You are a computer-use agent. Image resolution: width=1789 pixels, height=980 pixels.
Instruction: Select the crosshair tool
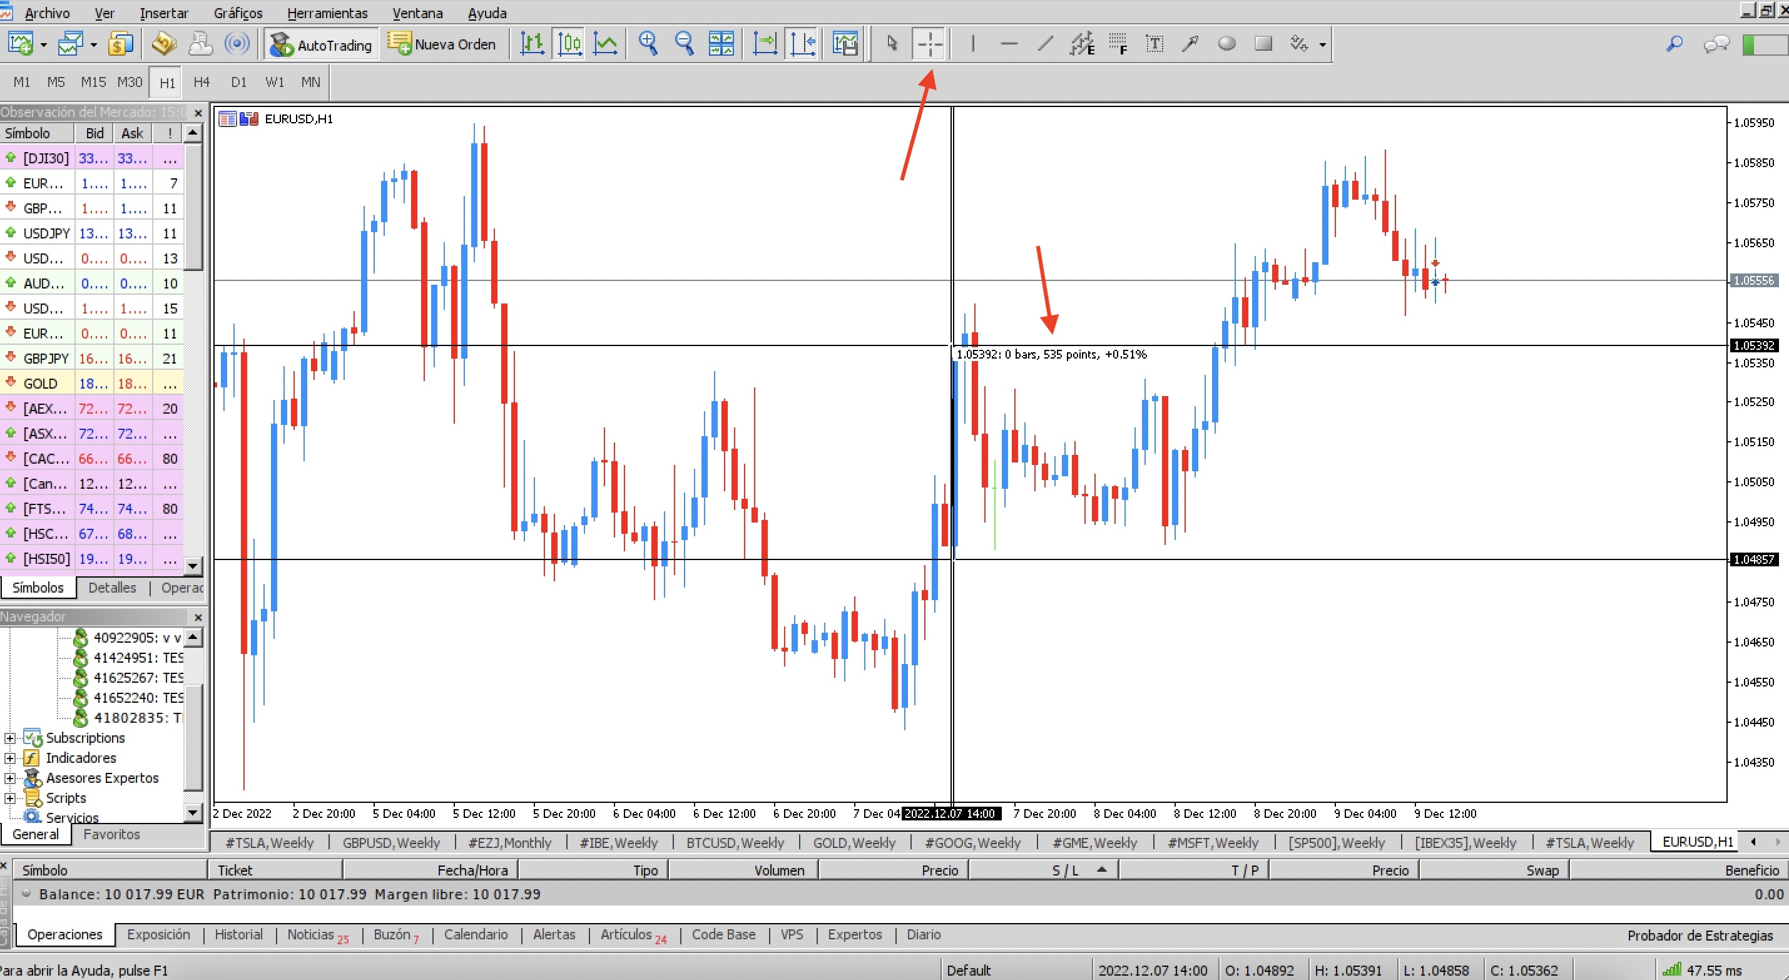[x=929, y=44]
